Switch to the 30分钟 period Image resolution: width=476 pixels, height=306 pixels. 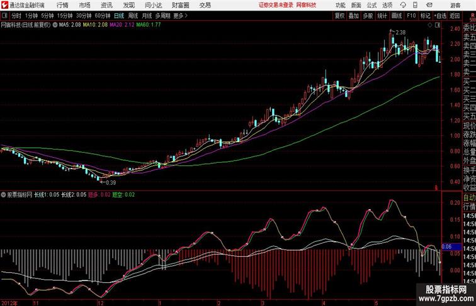pyautogui.click(x=84, y=16)
